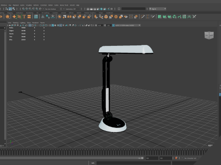Switch to the FX Caching shelf tab
Screen dimensions: 221x165
coord(46,13)
